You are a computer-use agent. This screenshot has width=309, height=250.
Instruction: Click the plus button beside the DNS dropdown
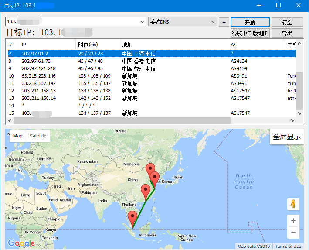coord(224,22)
